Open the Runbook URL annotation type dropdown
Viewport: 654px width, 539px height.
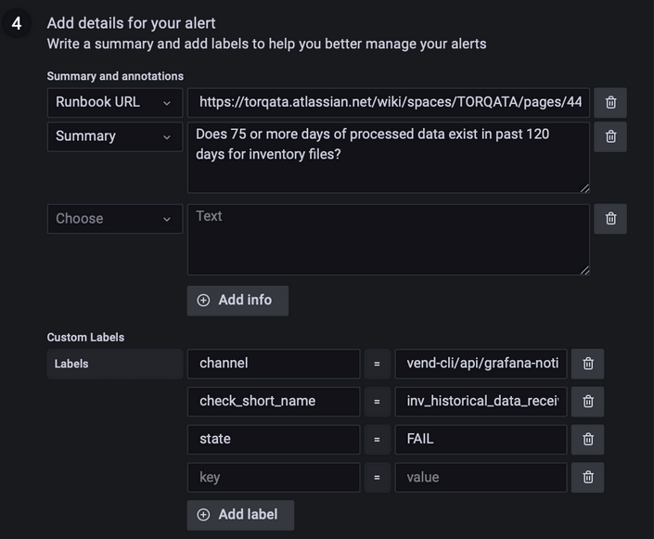tap(115, 102)
